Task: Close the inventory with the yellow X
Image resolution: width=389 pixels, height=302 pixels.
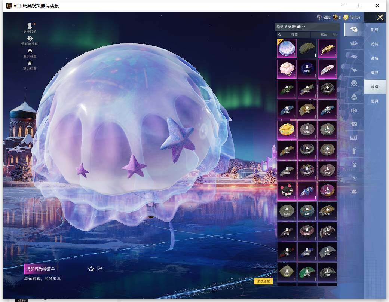Action: pyautogui.click(x=380, y=17)
